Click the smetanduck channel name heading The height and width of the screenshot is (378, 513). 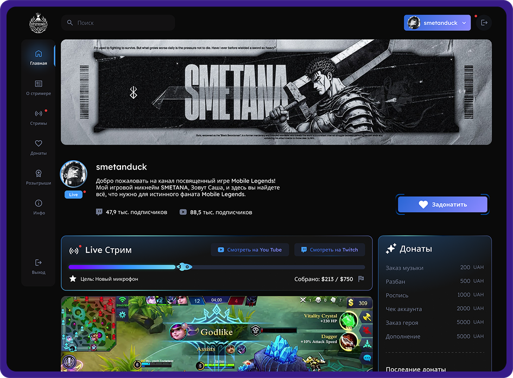(122, 167)
